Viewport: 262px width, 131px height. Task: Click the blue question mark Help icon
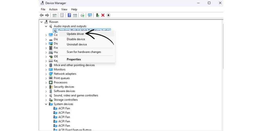69,15
